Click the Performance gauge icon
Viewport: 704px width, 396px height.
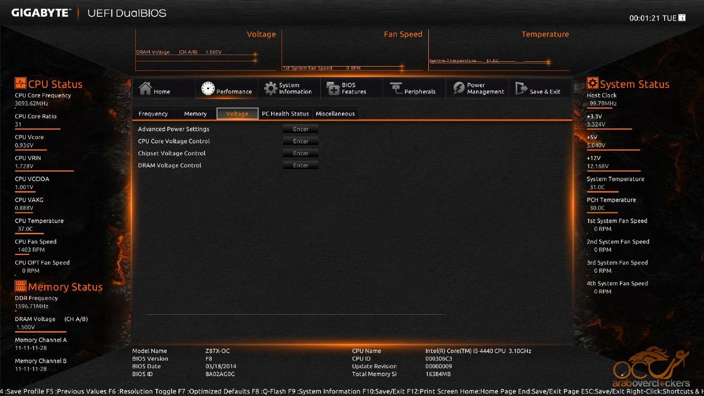pos(208,89)
